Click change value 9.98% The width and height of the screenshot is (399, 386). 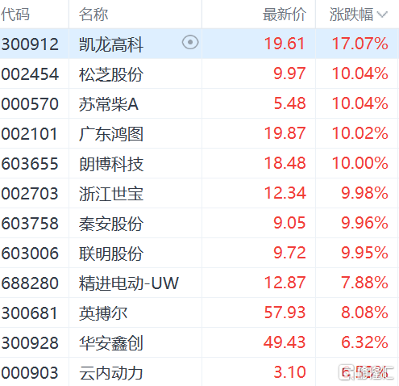point(364,193)
